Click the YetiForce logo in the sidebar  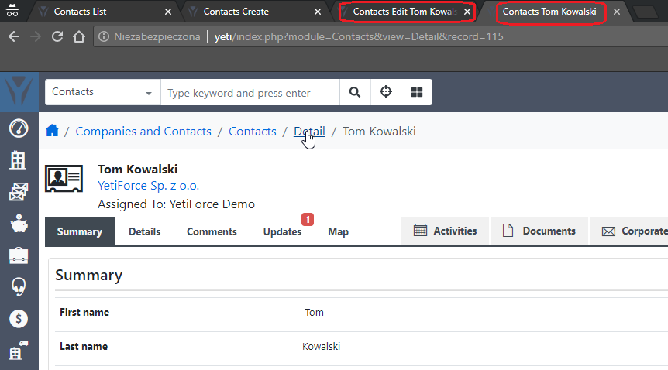coord(19,91)
